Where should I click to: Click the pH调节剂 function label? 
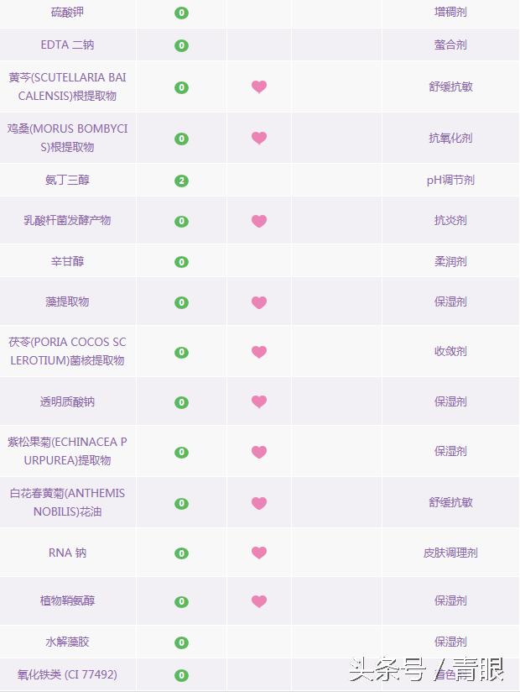pyautogui.click(x=450, y=180)
